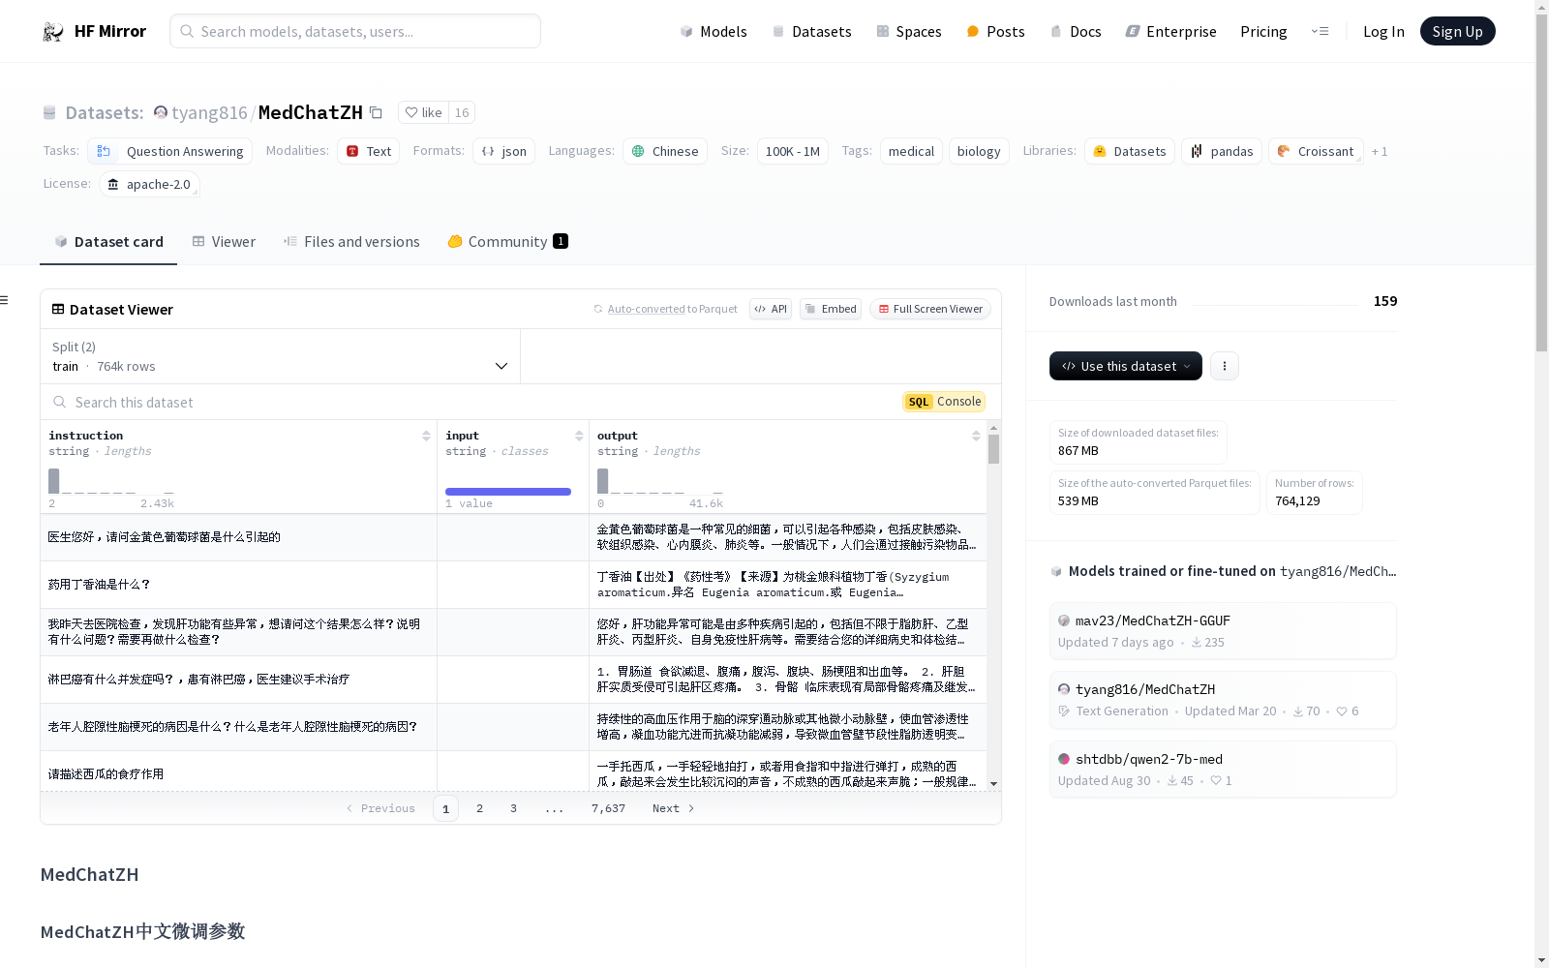1549x968 pixels.
Task: Sort the instruction column
Action: pos(426,436)
